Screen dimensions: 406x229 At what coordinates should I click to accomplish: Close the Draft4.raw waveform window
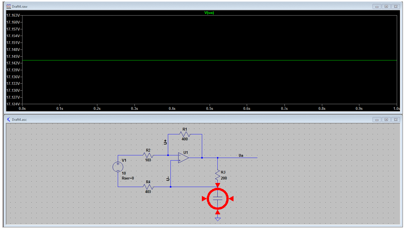pyautogui.click(x=396, y=6)
